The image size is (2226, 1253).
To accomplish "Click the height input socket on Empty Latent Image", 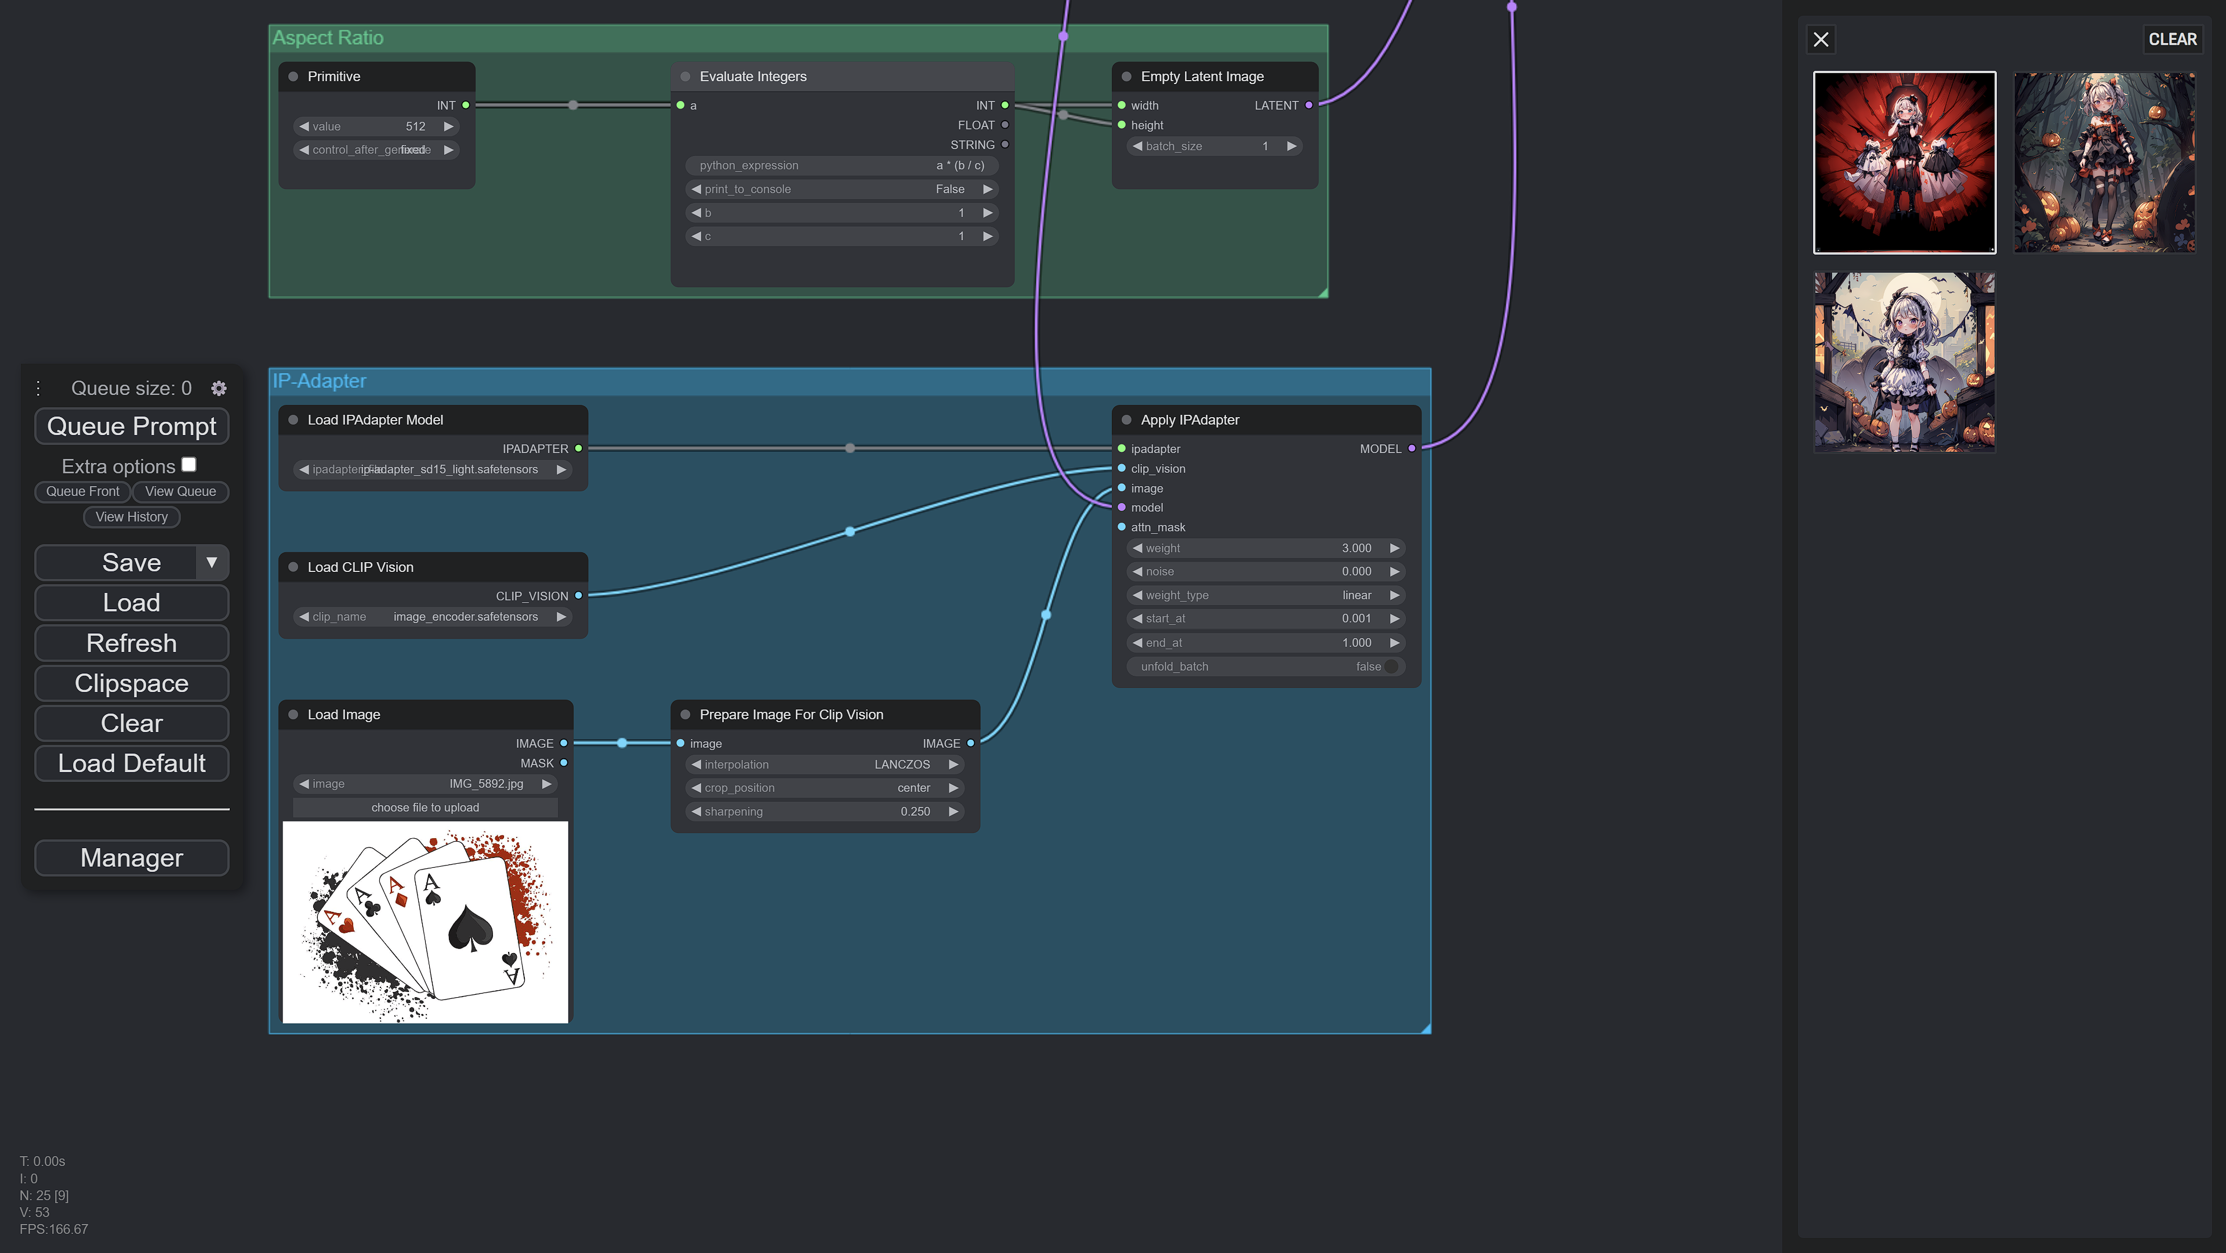I will (1122, 125).
